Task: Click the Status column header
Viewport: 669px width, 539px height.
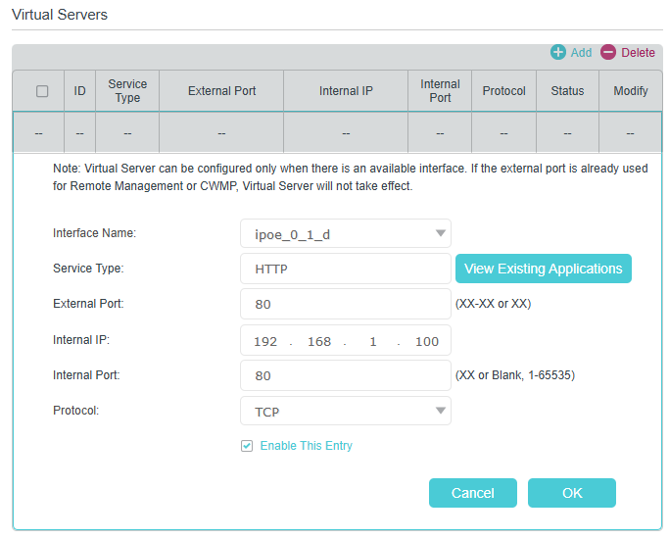Action: 567,91
